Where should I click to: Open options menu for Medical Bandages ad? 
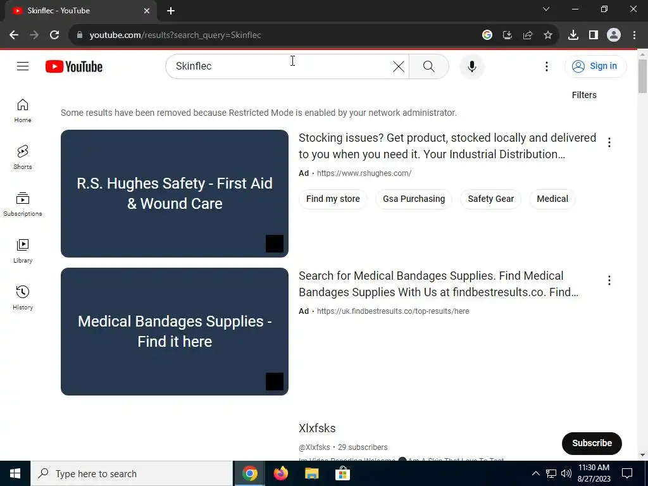(609, 280)
